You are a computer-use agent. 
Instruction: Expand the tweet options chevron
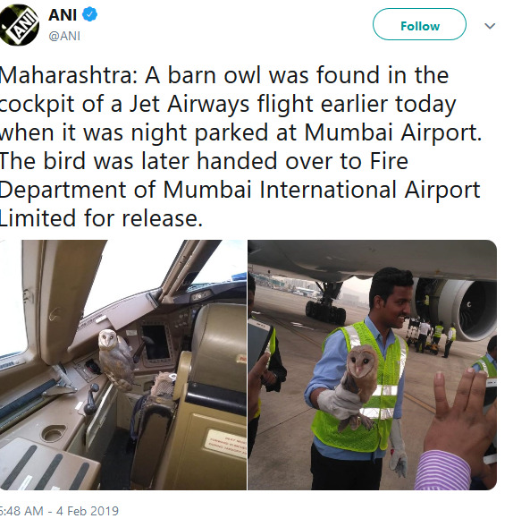point(490,26)
